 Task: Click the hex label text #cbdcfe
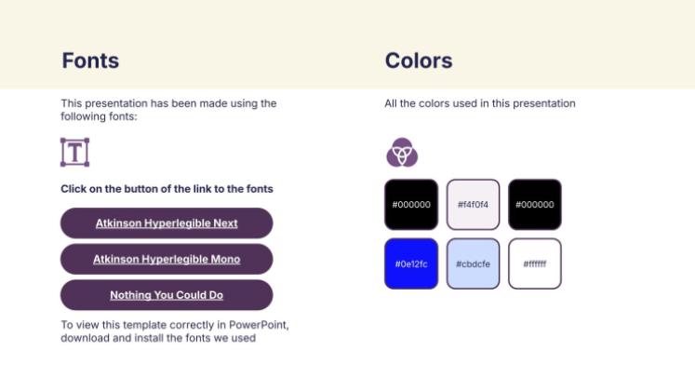473,264
